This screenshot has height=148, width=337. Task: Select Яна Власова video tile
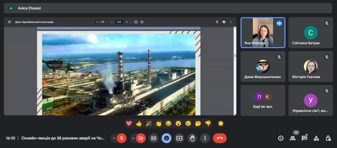pyautogui.click(x=263, y=33)
